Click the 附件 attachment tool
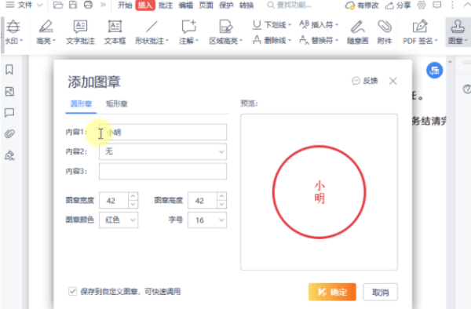The width and height of the screenshot is (471, 309). 385,32
